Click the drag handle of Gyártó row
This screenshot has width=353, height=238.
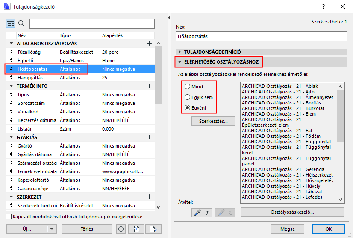[x=11, y=146]
